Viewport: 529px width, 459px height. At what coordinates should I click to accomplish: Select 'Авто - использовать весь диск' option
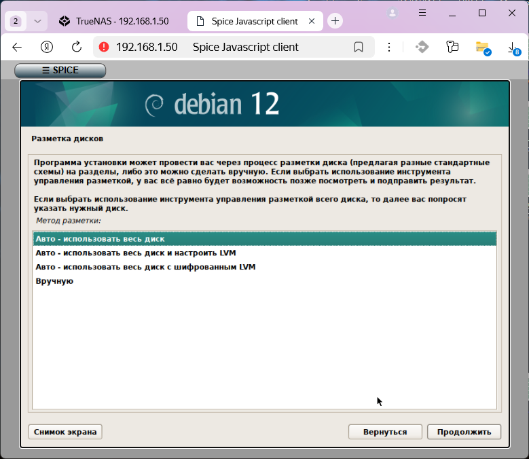pyautogui.click(x=265, y=239)
